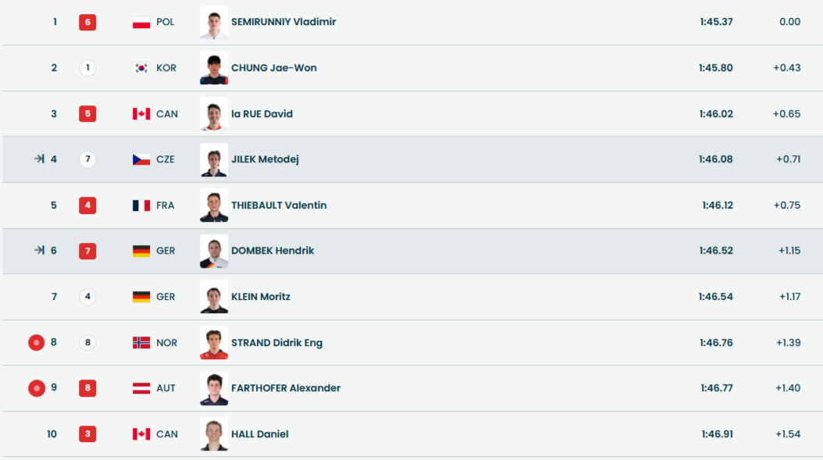Click the South Korea flag beside KOR
Image resolution: width=823 pixels, height=460 pixels.
(141, 68)
